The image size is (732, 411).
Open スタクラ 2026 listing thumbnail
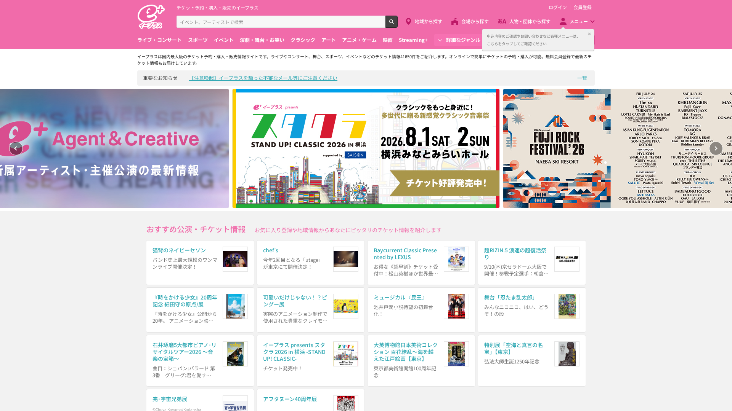point(346,354)
